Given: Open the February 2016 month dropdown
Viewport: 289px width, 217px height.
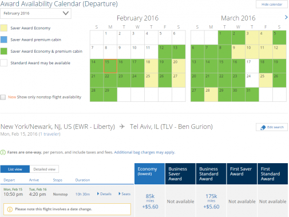Looking at the screenshot, I should 35,13.
